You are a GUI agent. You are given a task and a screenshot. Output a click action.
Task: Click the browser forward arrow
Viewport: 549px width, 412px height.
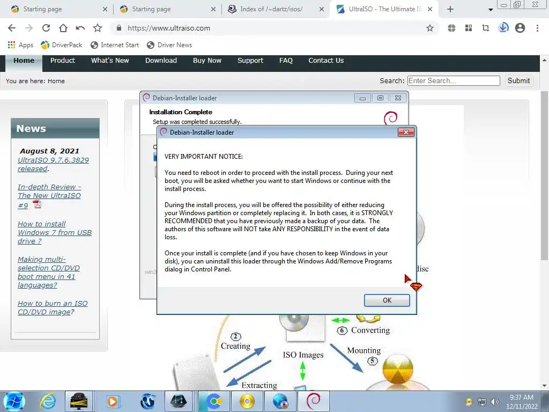29,28
